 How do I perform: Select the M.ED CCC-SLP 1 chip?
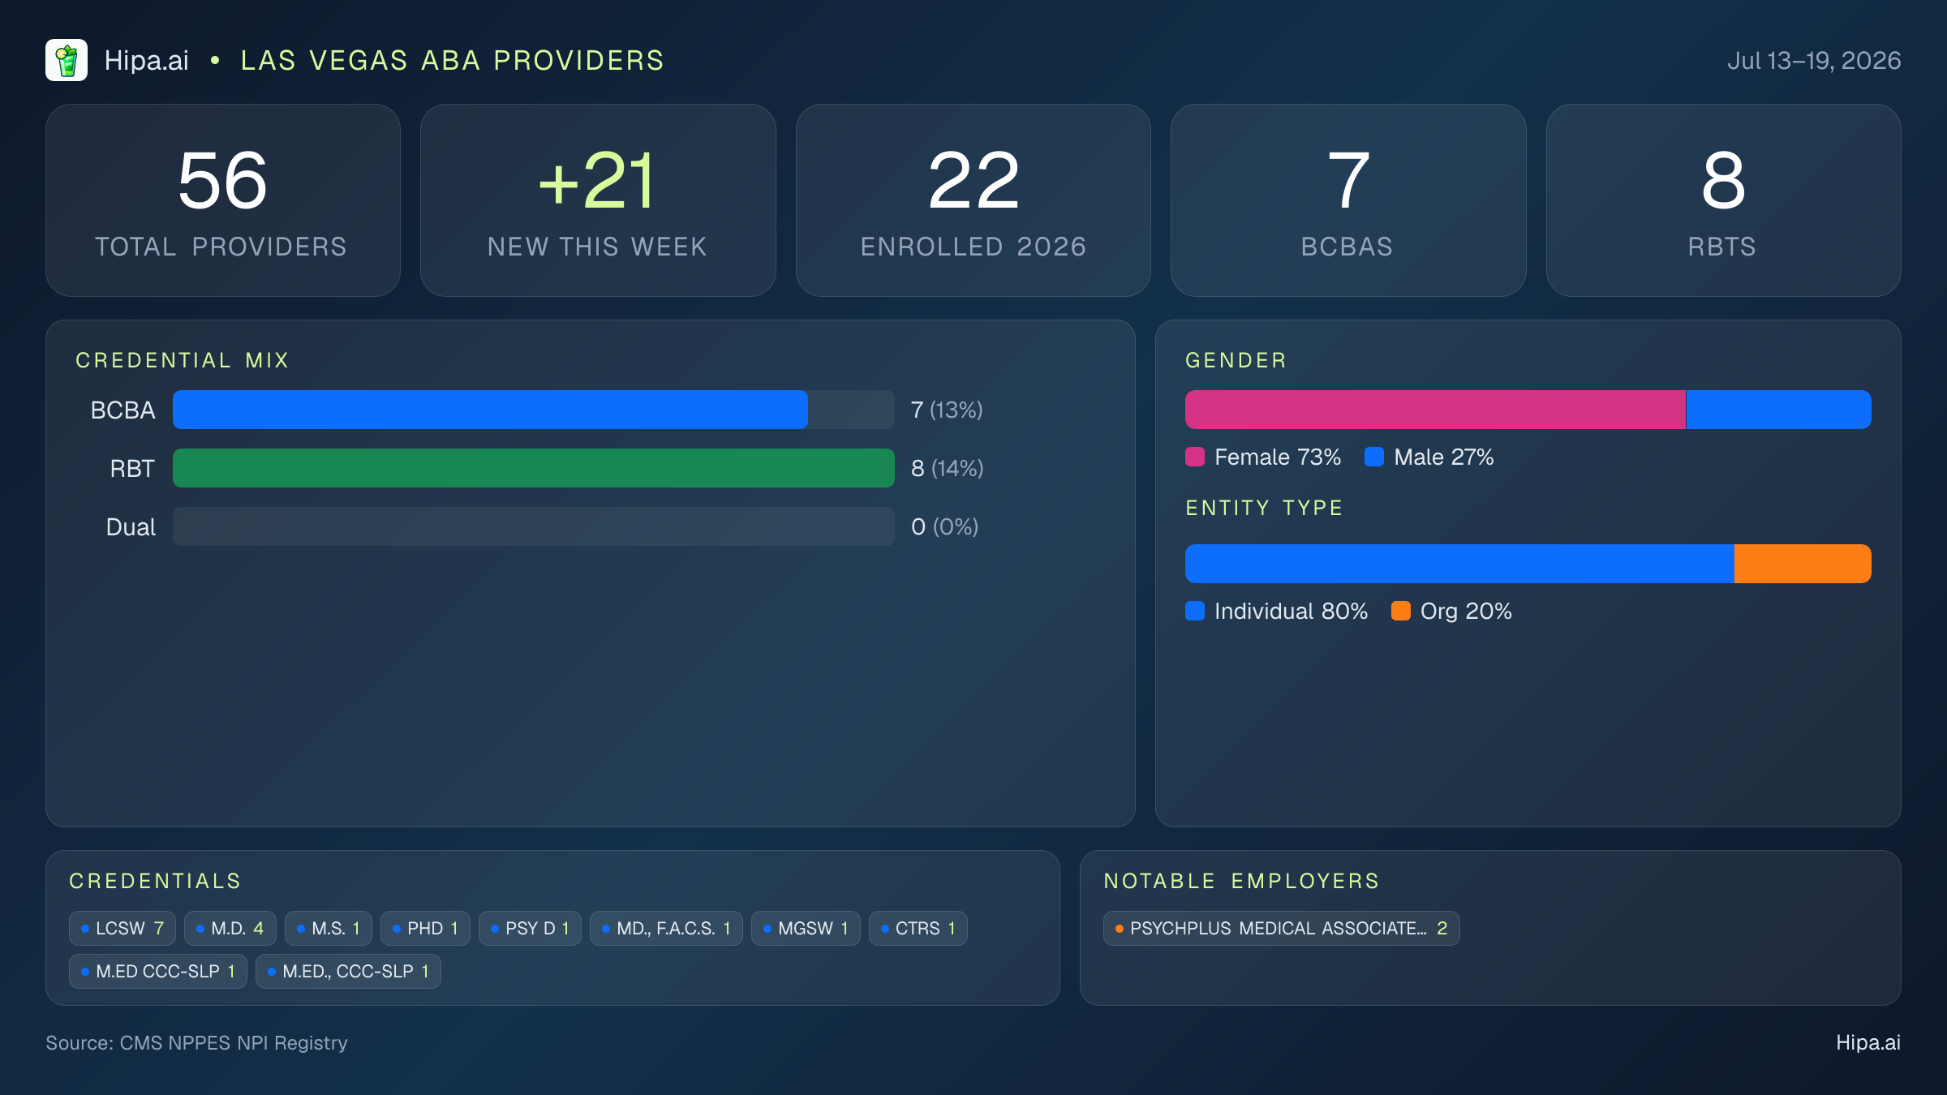click(158, 971)
